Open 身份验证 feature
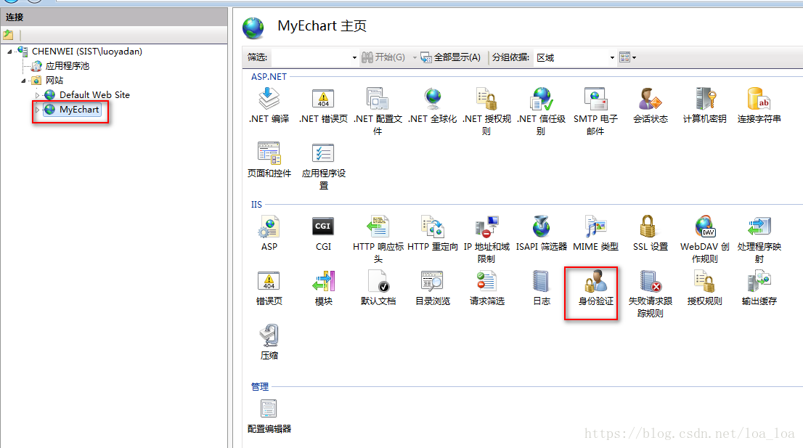 595,288
